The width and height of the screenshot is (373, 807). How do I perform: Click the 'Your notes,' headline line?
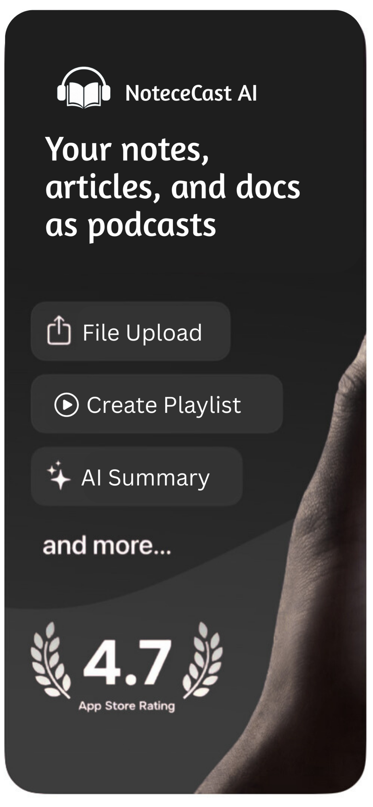(x=127, y=150)
